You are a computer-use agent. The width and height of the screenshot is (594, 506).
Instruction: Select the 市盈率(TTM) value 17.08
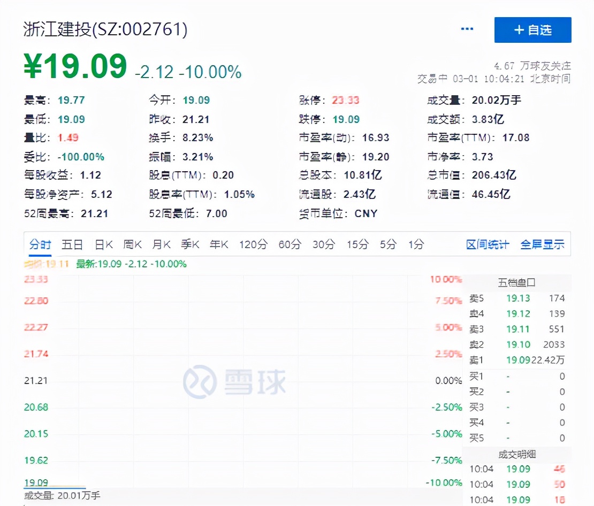[x=516, y=138]
